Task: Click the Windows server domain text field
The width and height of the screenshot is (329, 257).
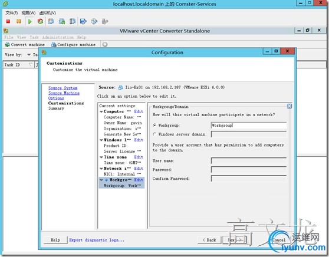Action: coord(249,134)
